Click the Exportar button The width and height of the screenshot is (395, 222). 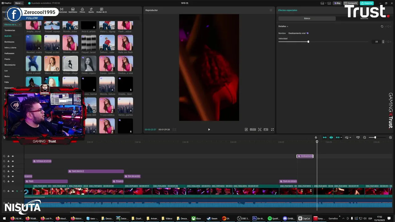367,3
